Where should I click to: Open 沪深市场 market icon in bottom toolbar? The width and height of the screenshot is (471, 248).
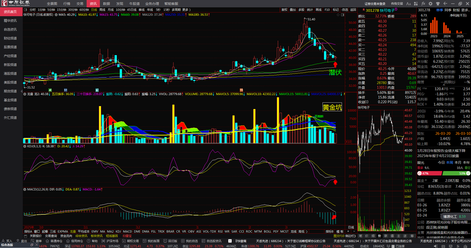click(103, 241)
